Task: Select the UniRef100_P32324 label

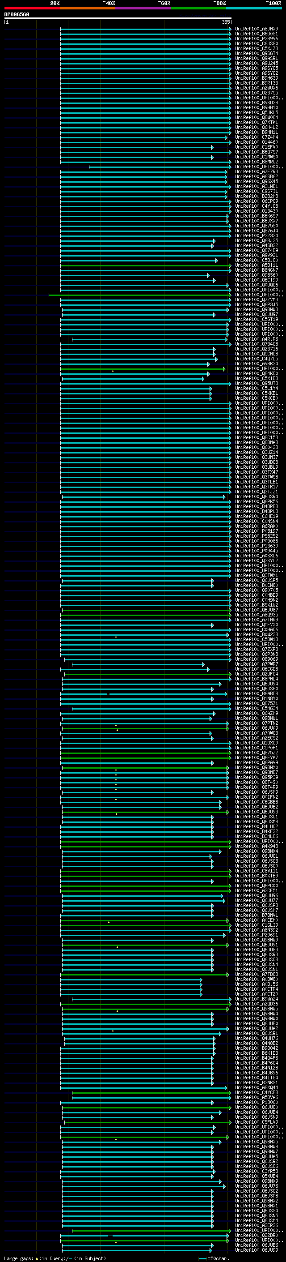Action: 257,235
